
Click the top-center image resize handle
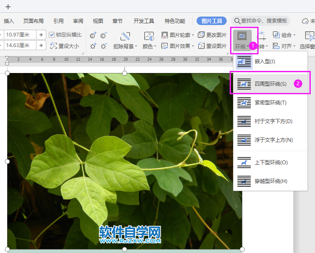(x=124, y=73)
